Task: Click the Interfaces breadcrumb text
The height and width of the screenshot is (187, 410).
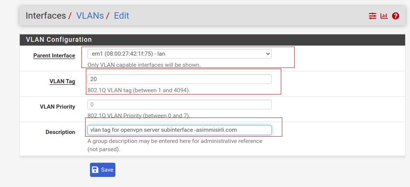Action: pyautogui.click(x=46, y=16)
